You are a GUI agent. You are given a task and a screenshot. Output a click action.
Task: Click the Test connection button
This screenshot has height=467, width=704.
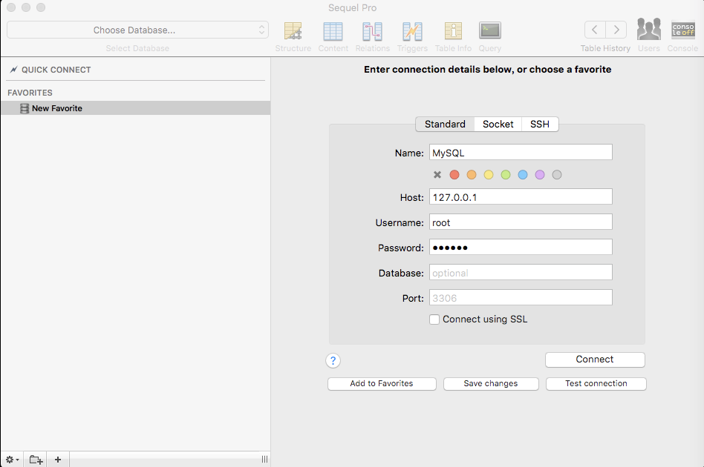coord(596,384)
